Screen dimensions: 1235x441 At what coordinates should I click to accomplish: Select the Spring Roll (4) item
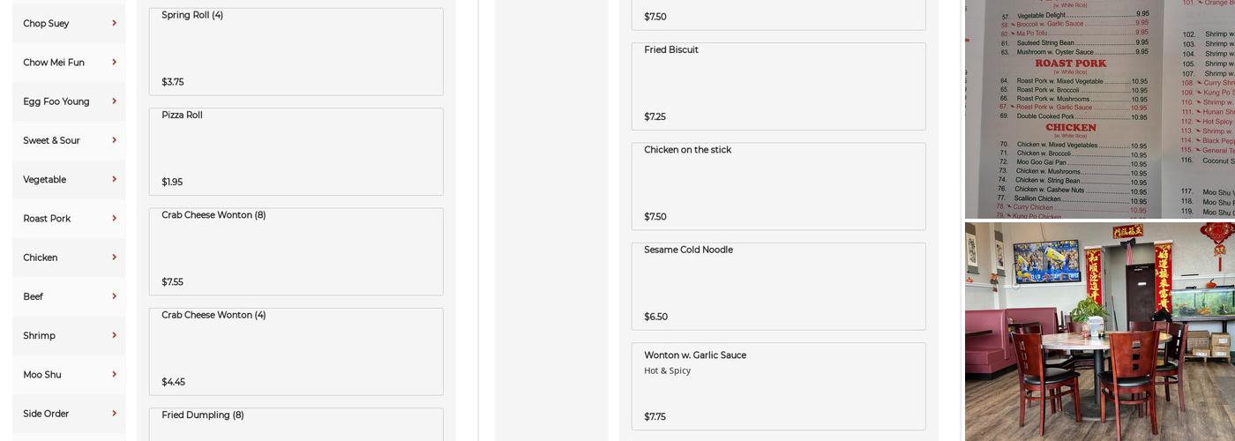point(296,51)
